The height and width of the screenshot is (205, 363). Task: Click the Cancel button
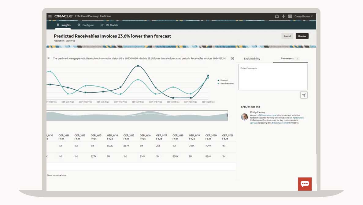pos(287,36)
